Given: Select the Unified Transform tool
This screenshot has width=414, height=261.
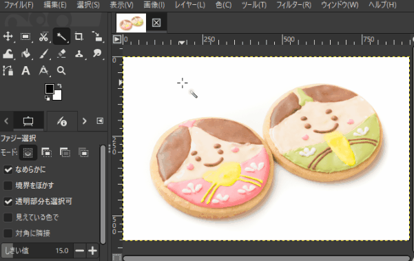Looking at the screenshot, I should 97,36.
